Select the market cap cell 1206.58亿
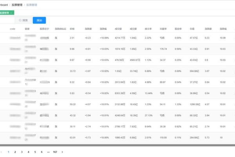Screen dimensions: 235x157 pyautogui.click(x=195, y=104)
